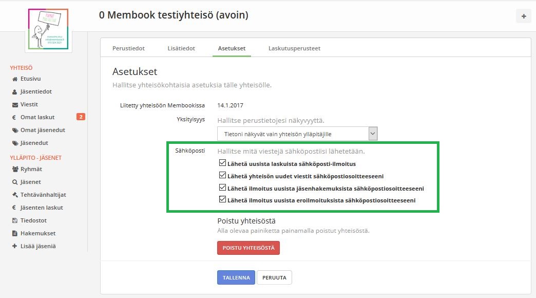Uncheck the new invoices email notification checkbox
Image resolution: width=536 pixels, height=298 pixels.
(x=222, y=163)
